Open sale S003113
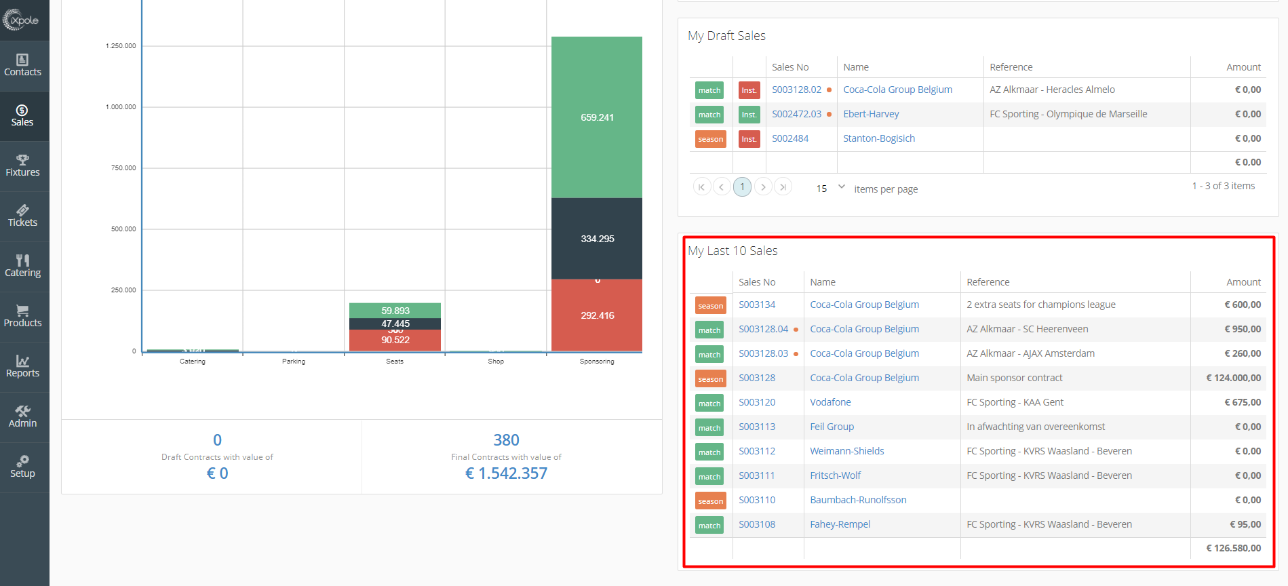Screen dimensions: 1288x586 tap(757, 427)
